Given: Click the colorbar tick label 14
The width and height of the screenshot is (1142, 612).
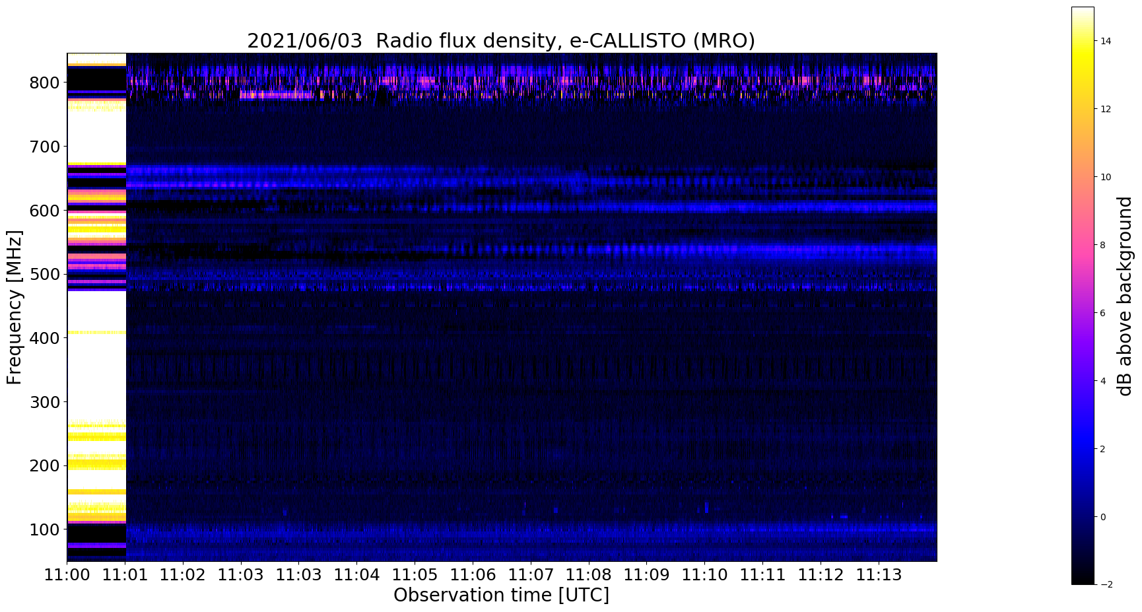Looking at the screenshot, I should coord(1106,41).
